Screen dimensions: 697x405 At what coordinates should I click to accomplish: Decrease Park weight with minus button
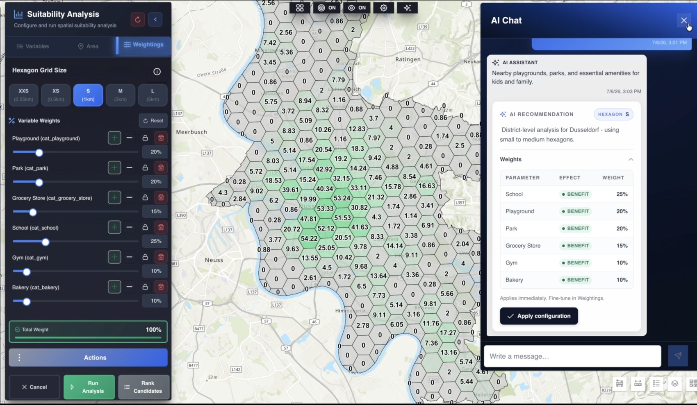[130, 167]
